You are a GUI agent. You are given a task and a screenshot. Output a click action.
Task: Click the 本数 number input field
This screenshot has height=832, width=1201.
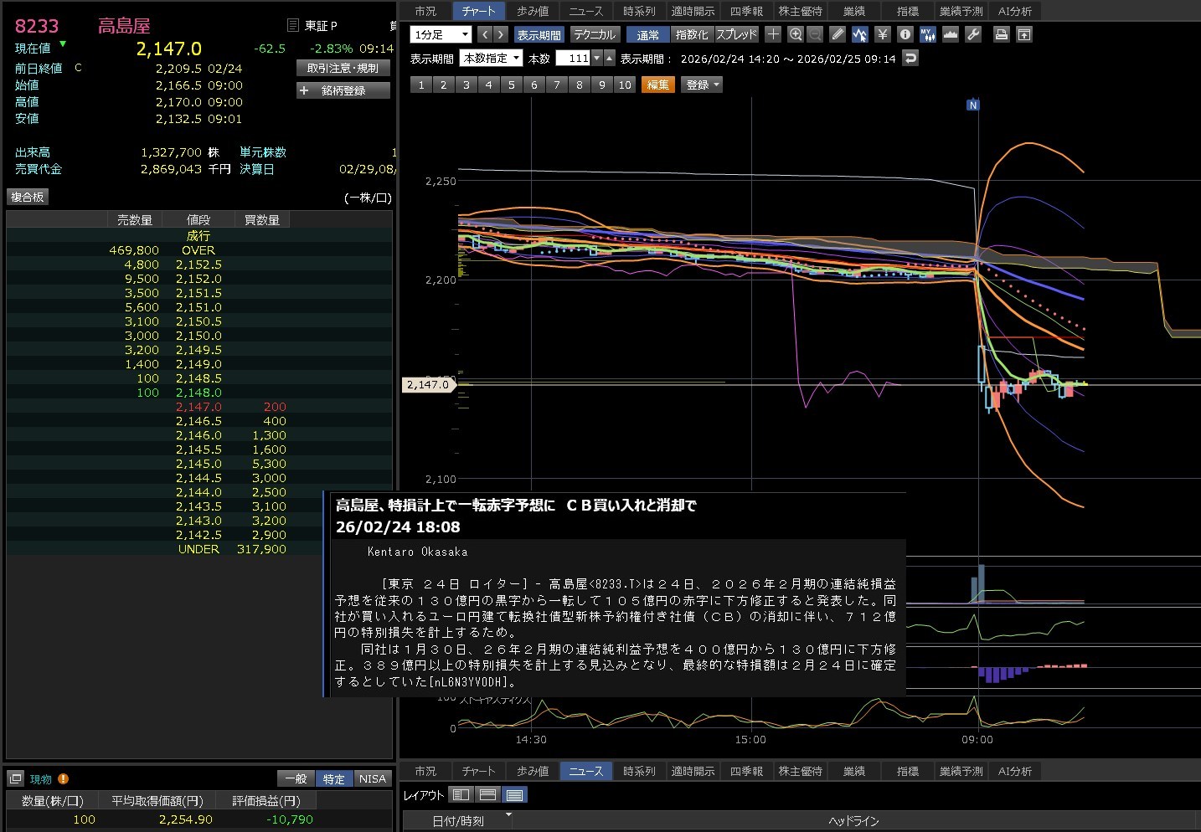(574, 58)
